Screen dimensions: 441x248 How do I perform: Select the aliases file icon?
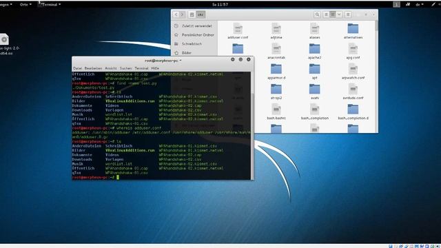pos(314,28)
